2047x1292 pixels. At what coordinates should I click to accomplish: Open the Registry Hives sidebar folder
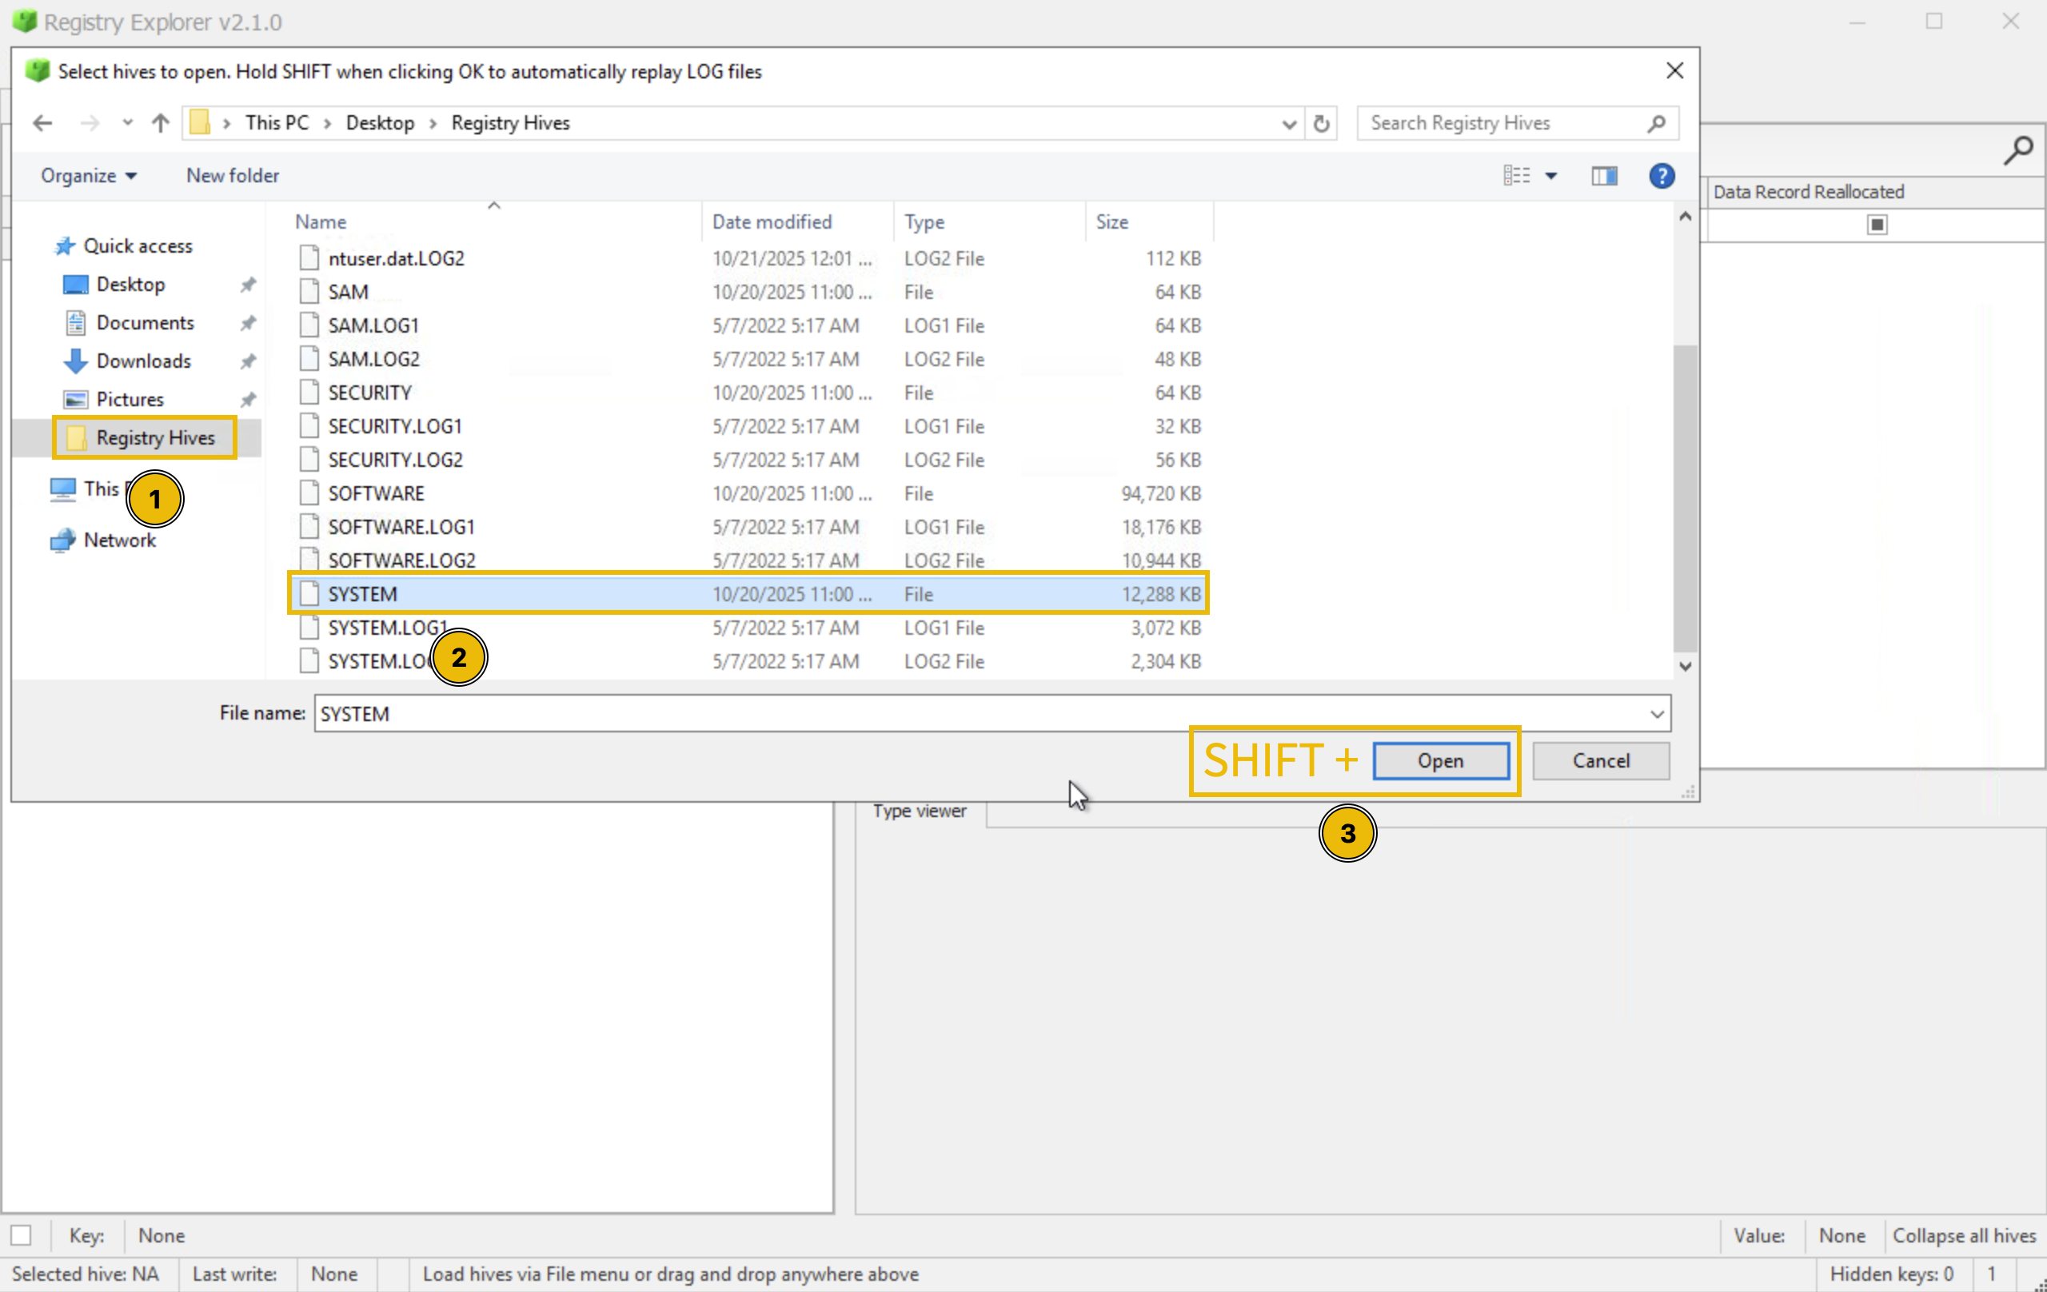coord(156,438)
